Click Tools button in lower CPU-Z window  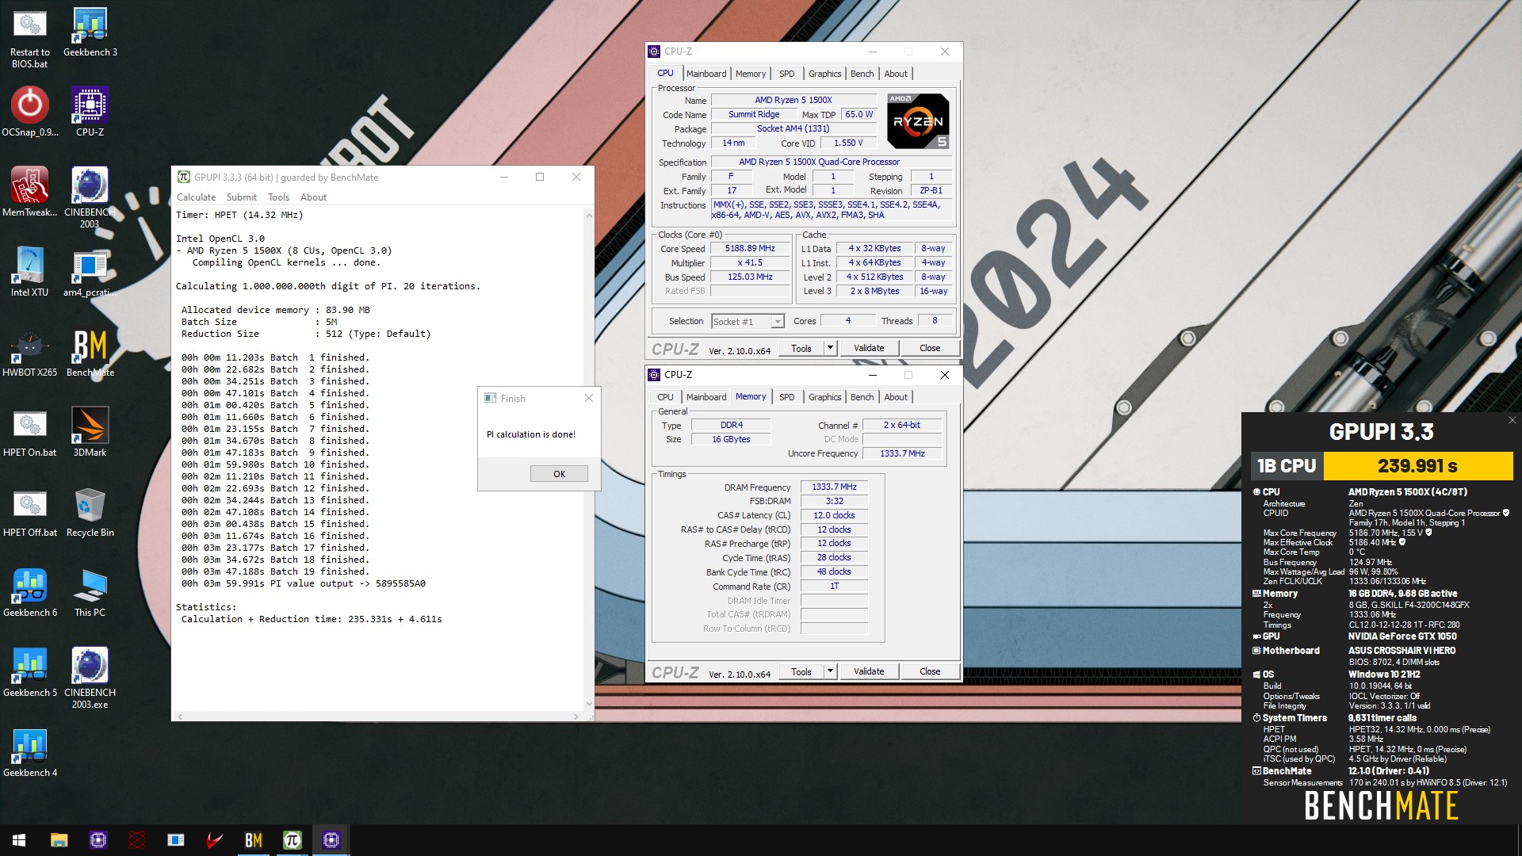[x=801, y=671]
